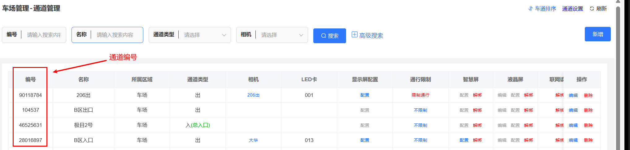The height and width of the screenshot is (150, 630).
Task: Click 液晶屏 编辑 in B区出口 row
Action: click(502, 110)
